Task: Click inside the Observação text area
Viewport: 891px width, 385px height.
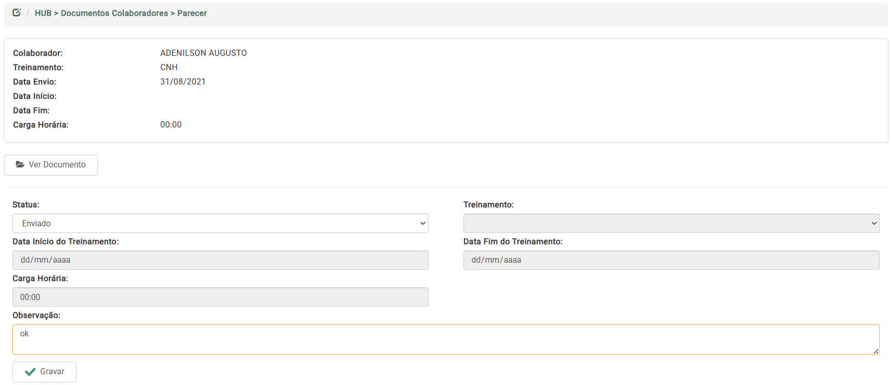Action: pyautogui.click(x=445, y=339)
